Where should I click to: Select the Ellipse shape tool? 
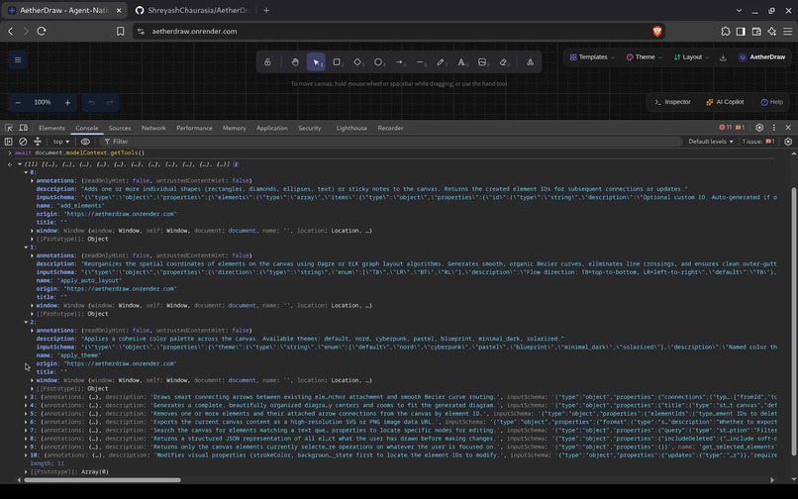pyautogui.click(x=378, y=62)
